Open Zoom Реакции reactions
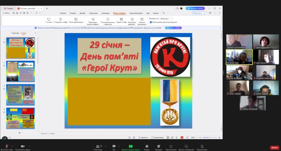 click(x=159, y=147)
